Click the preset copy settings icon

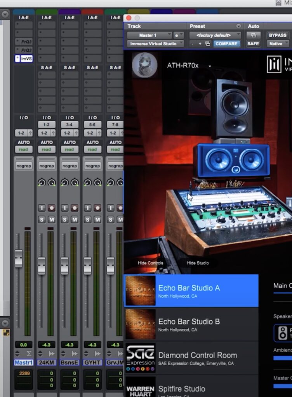coord(208,44)
